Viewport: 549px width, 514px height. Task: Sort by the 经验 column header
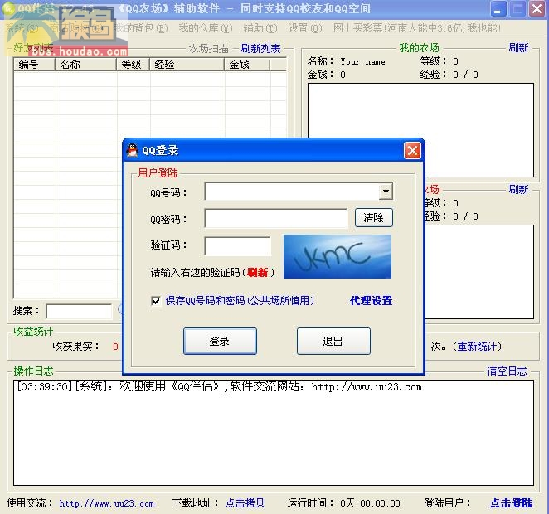[x=187, y=65]
